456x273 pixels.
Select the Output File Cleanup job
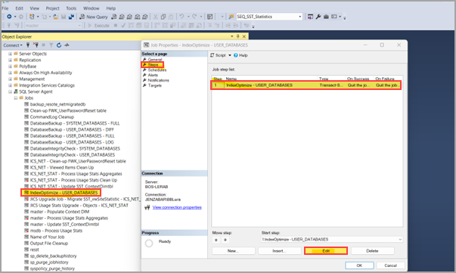[x=49, y=244]
